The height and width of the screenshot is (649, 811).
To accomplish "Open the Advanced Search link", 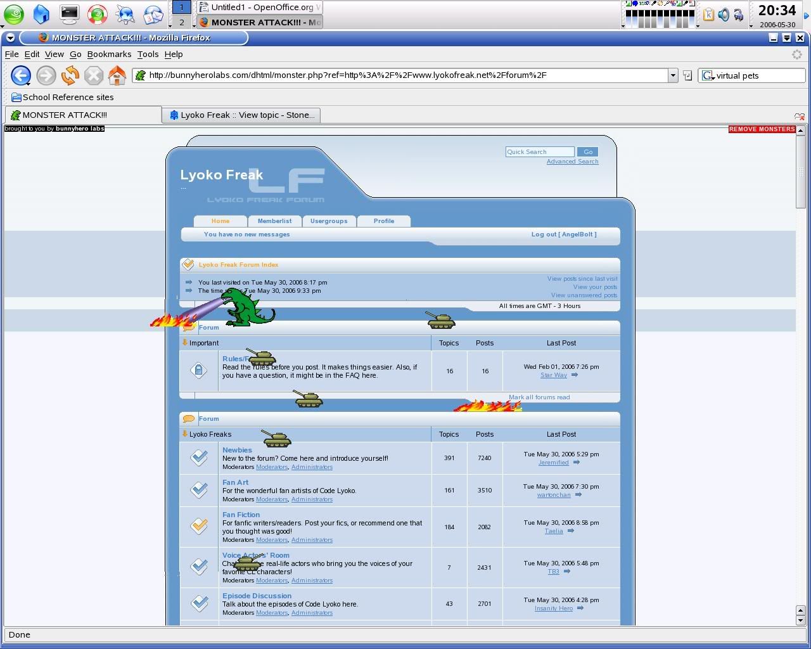I will coord(572,162).
